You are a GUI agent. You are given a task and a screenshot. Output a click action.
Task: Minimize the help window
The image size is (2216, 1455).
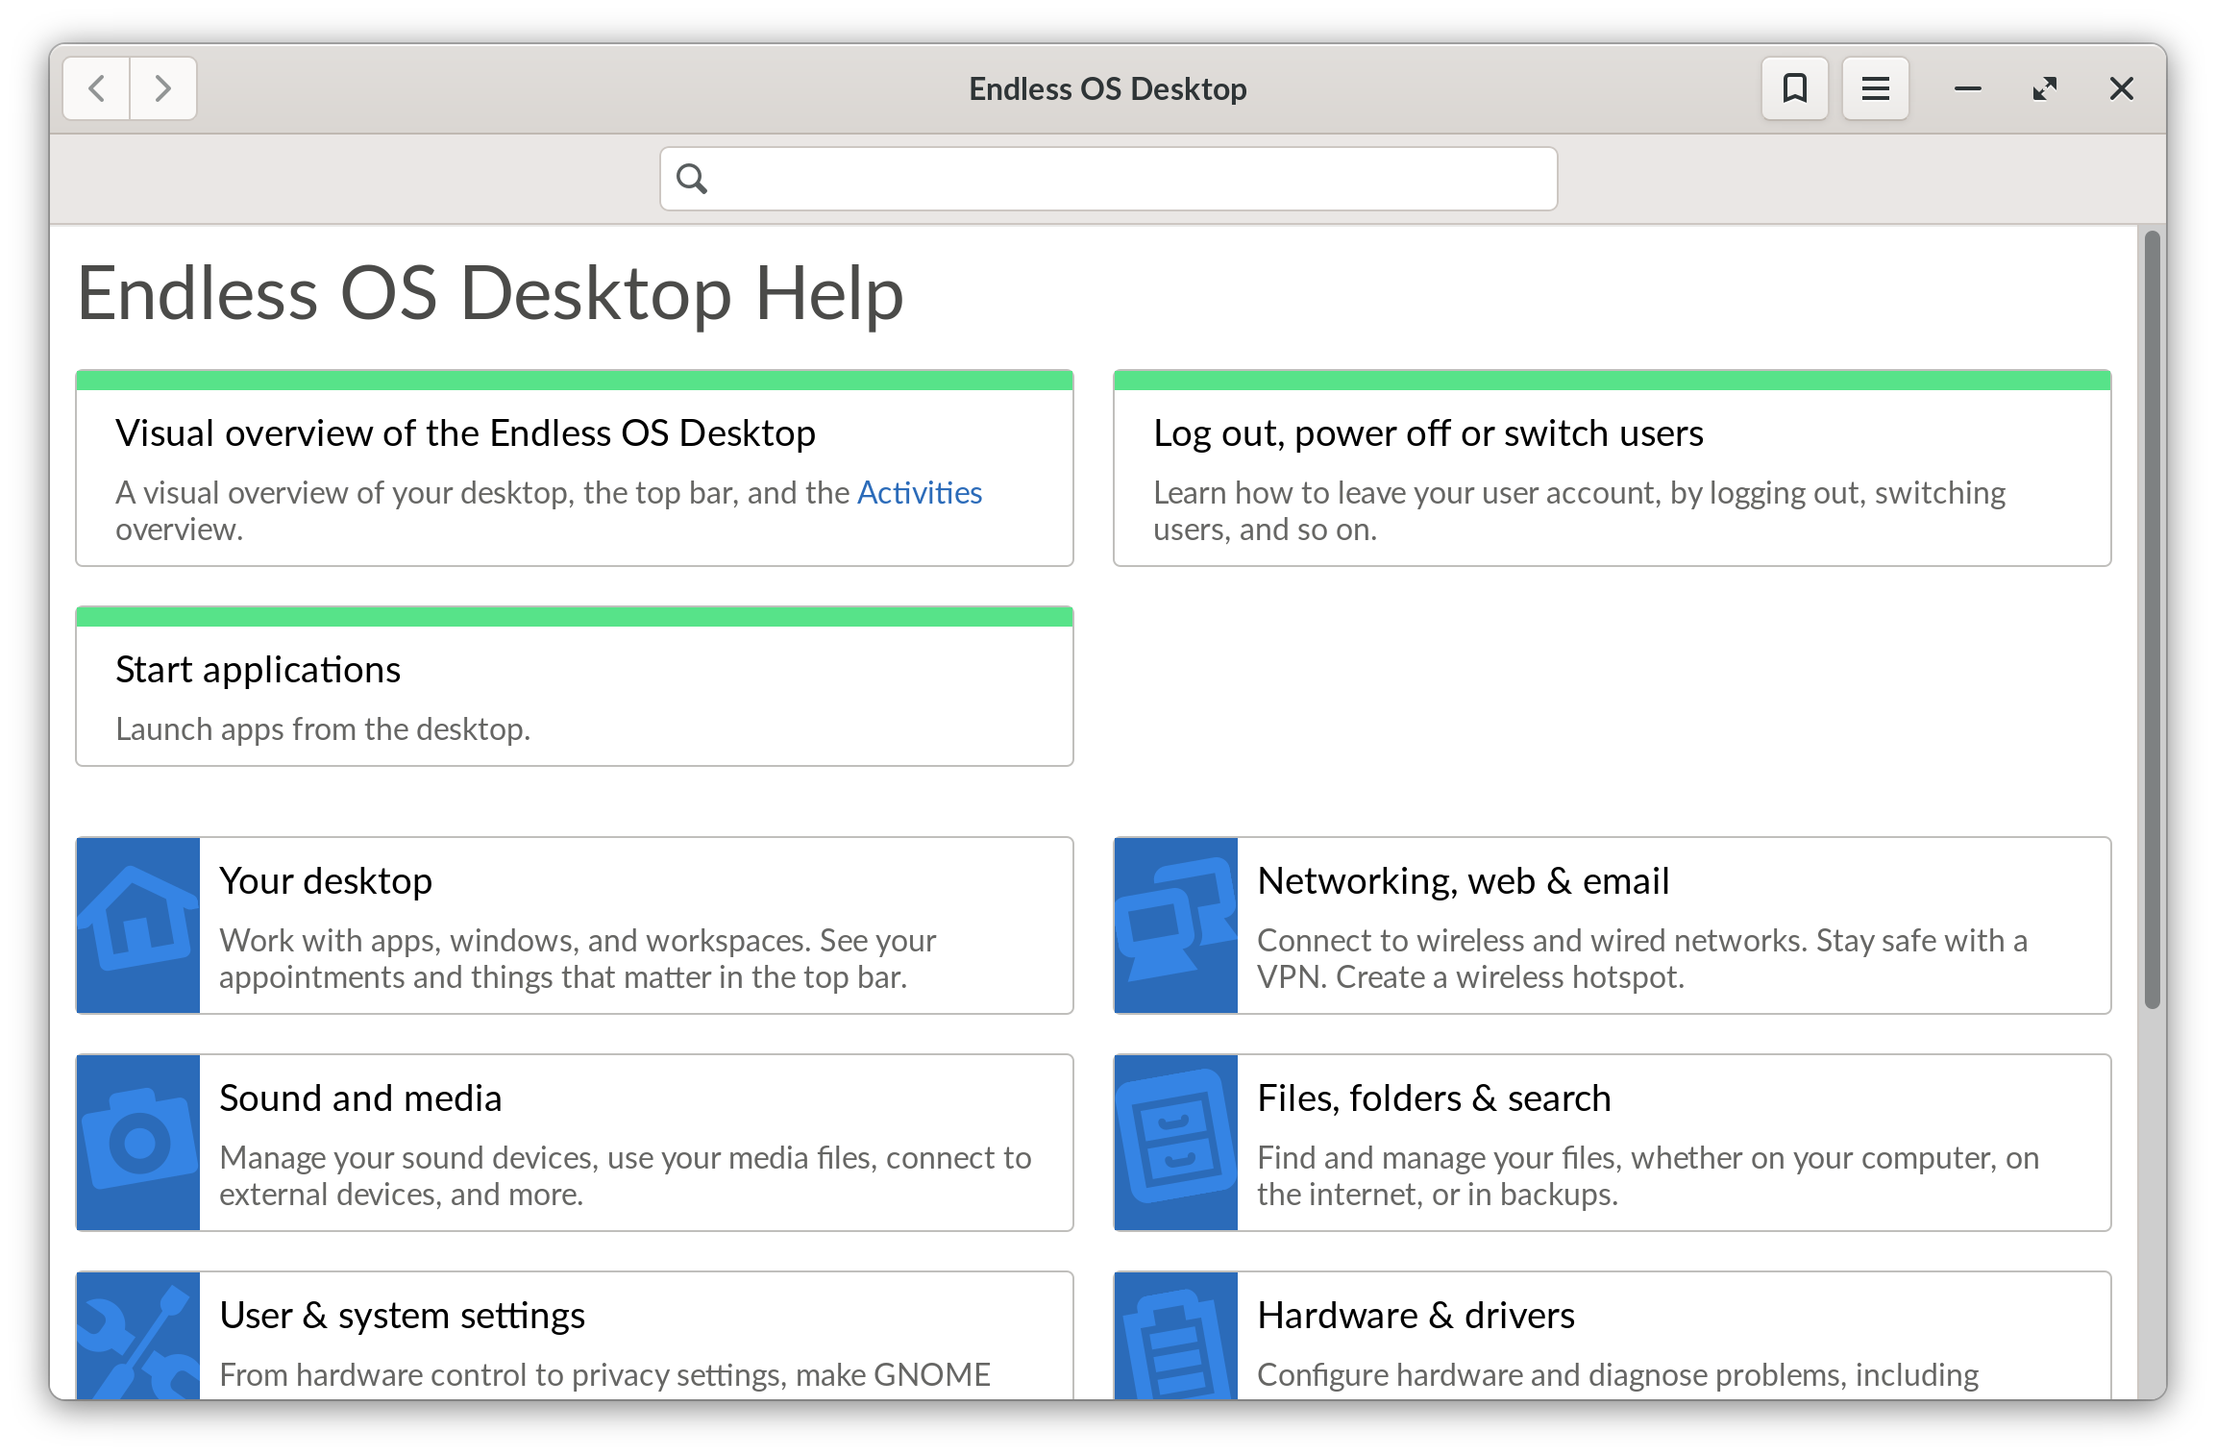[1967, 88]
